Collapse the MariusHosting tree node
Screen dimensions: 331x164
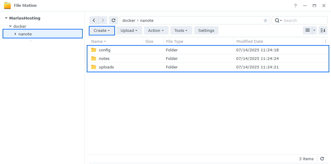(x=6, y=18)
